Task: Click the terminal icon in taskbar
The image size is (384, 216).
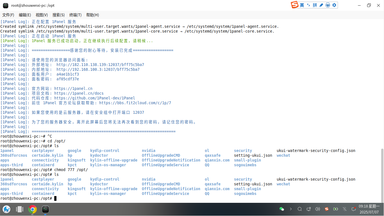Action: pyautogui.click(x=46, y=209)
